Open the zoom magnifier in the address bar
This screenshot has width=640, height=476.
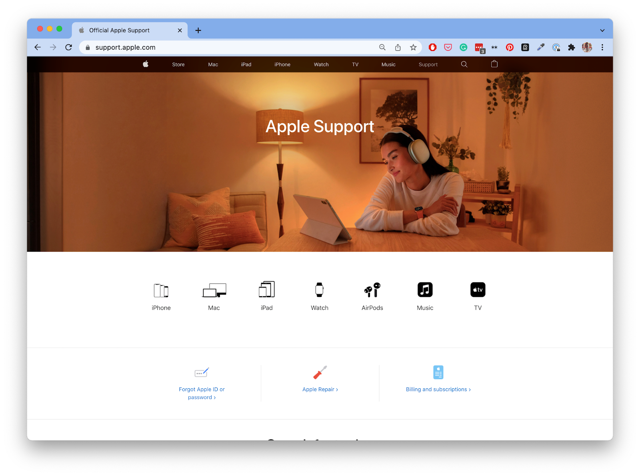[382, 47]
